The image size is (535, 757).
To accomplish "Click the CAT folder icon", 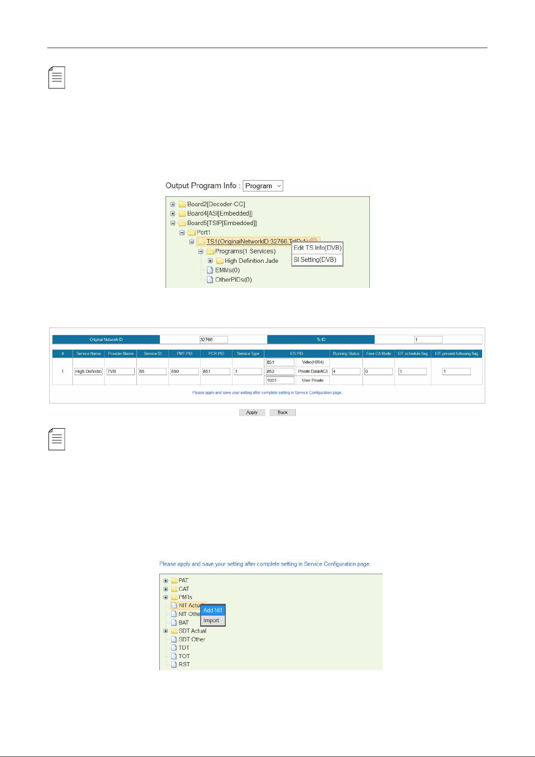I will (x=174, y=589).
